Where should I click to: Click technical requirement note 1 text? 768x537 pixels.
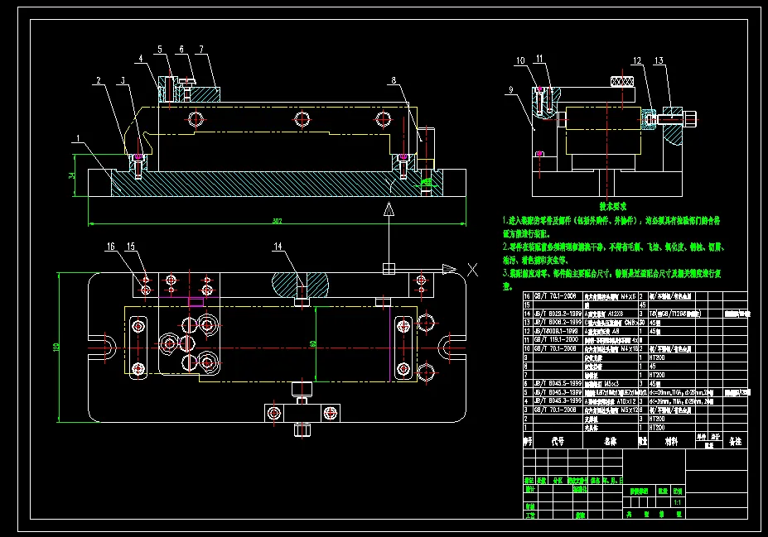611,228
